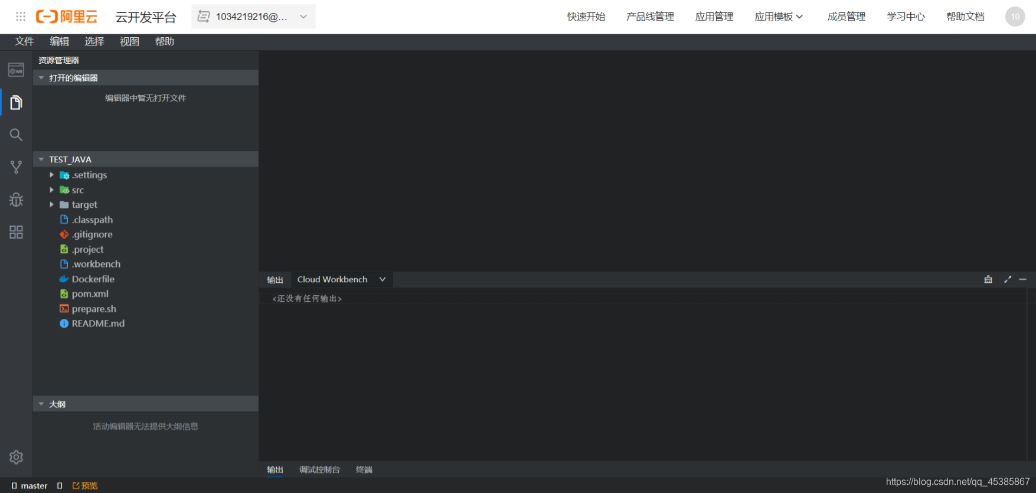Screen dimensions: 1036x493
Task: Click the account selector list icon
Action: coord(204,17)
